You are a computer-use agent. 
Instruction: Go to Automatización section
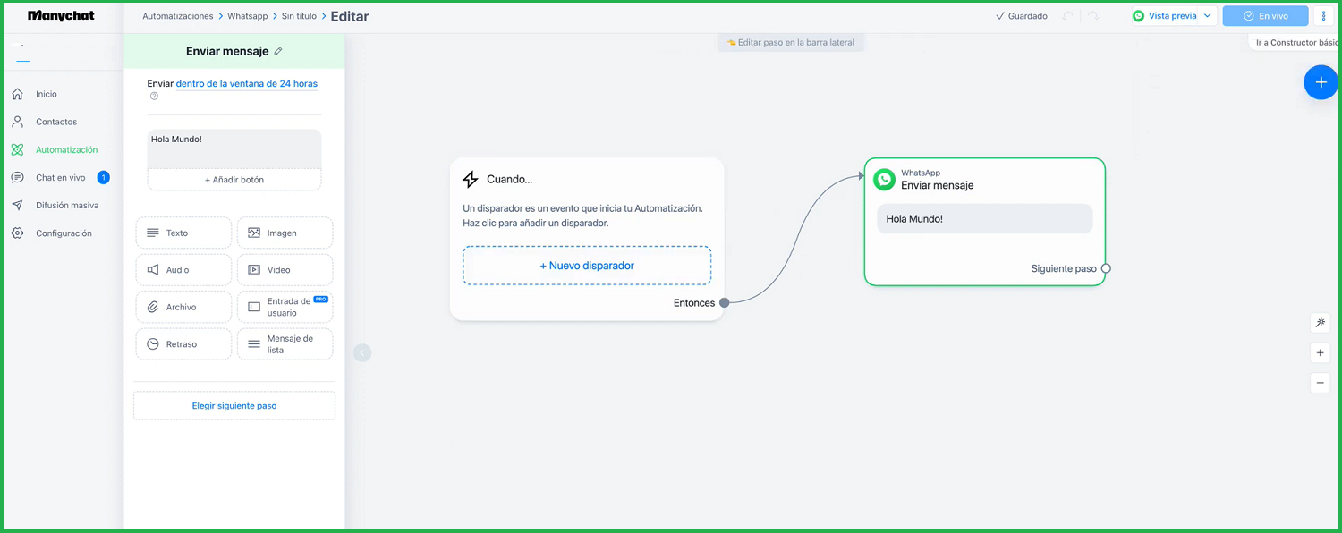(x=66, y=149)
